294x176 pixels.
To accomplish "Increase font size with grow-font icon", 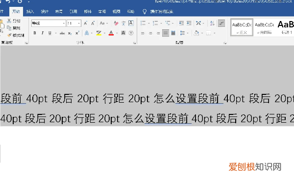I will 85,23.
